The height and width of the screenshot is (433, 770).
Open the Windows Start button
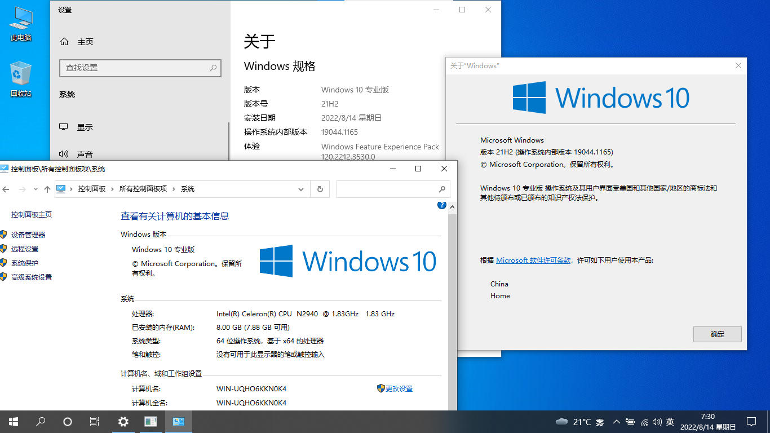pyautogui.click(x=14, y=422)
